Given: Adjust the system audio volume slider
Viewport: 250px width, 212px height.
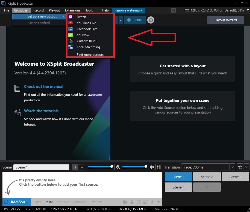Looking at the screenshot, I should coord(135,167).
